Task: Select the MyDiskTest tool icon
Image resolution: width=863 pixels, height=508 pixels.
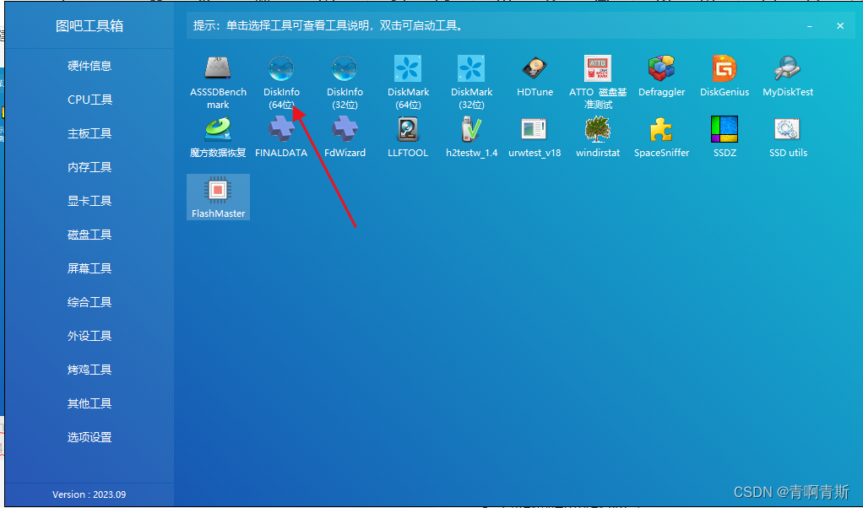Action: (788, 68)
